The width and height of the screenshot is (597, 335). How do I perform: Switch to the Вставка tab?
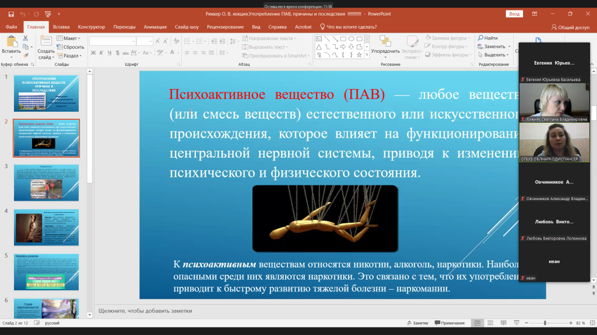tap(61, 27)
